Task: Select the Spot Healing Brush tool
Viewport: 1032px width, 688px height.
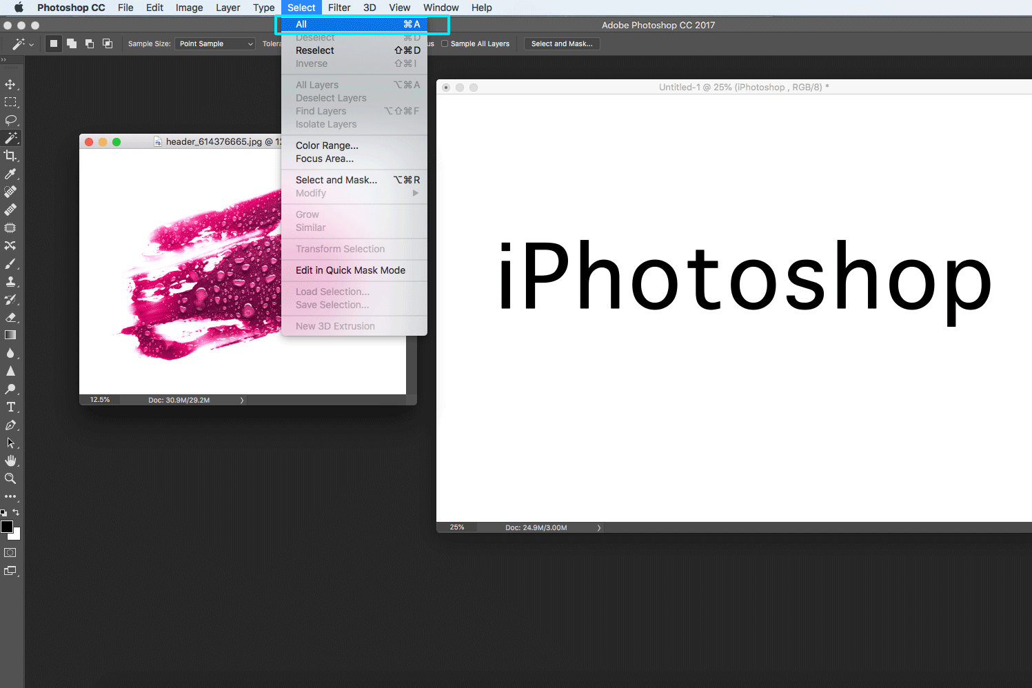Action: pyautogui.click(x=10, y=192)
